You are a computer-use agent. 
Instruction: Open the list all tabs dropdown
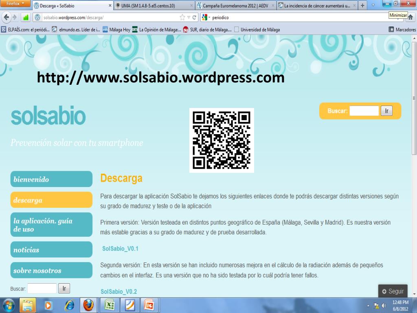coord(373,5)
